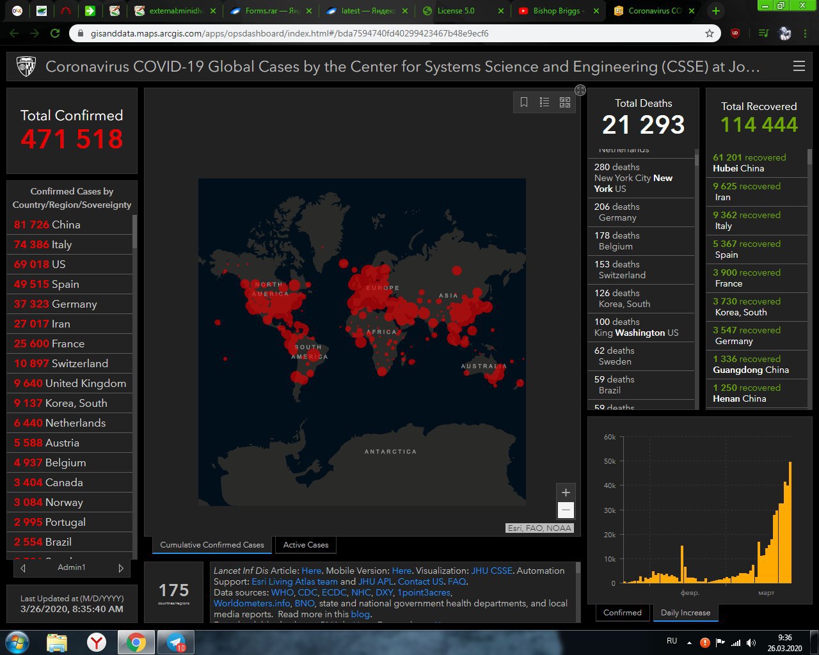The height and width of the screenshot is (655, 819).
Task: Select 153 deaths Switzerland entry
Action: pyautogui.click(x=641, y=270)
